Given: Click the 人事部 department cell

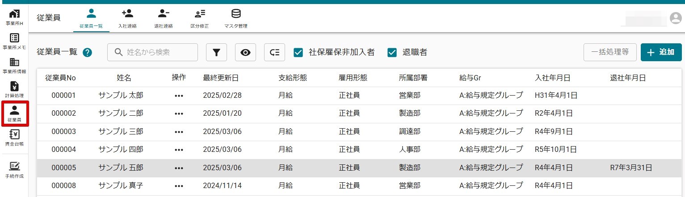Looking at the screenshot, I should (410, 150).
